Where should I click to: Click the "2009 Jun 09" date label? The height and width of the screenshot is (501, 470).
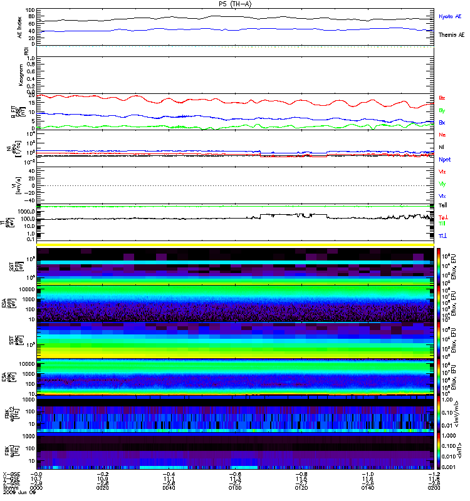[19, 492]
